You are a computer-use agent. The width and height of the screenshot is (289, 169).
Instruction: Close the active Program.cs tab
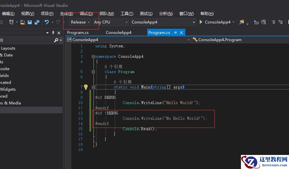pyautogui.click(x=181, y=33)
